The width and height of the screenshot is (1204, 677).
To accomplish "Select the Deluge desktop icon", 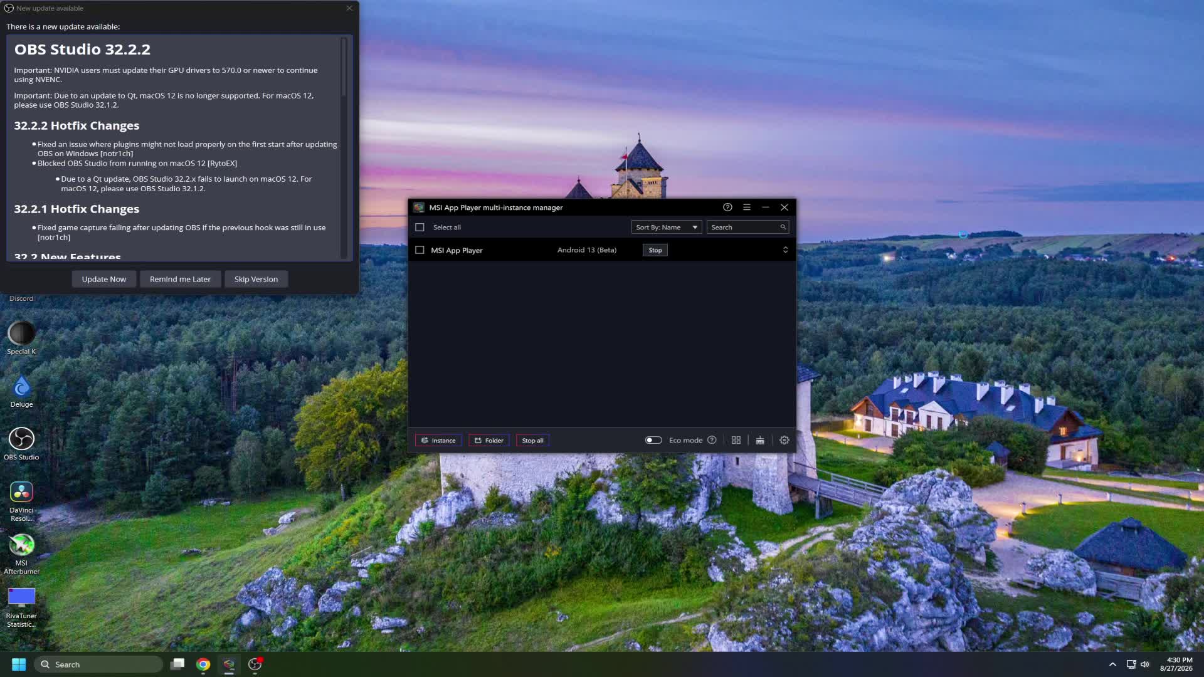I will click(21, 391).
